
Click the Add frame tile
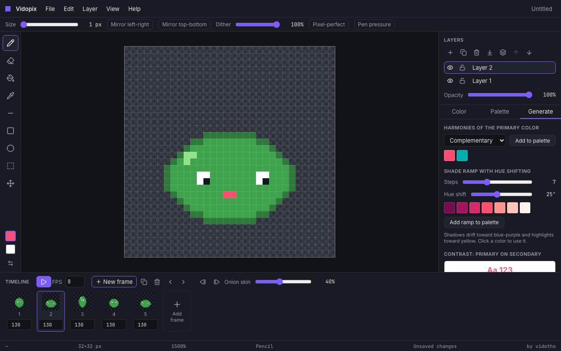177,311
